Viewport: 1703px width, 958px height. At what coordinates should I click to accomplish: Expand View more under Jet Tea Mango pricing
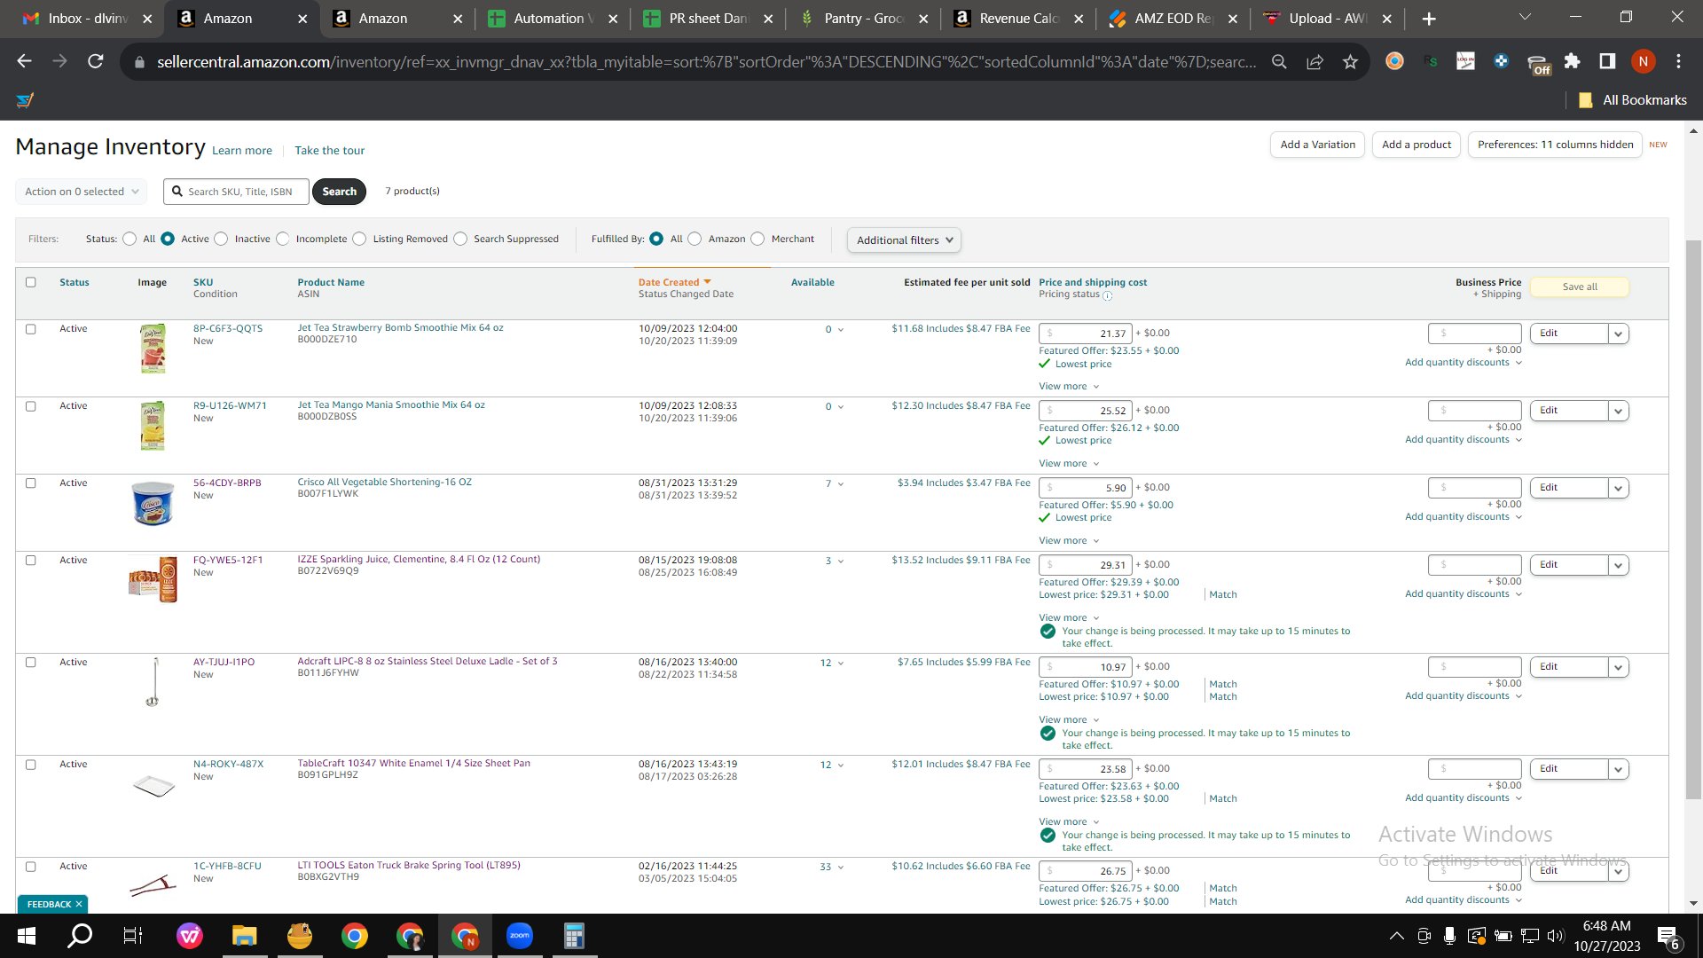click(1069, 463)
